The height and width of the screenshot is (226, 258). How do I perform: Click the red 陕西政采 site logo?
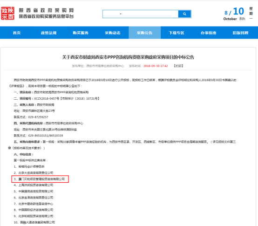(x=7, y=14)
